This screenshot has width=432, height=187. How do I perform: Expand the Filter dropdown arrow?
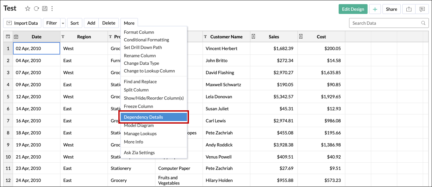tap(63, 23)
